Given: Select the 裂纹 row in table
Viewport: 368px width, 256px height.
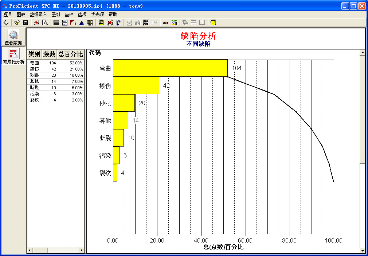Looking at the screenshot, I should click(x=56, y=100).
